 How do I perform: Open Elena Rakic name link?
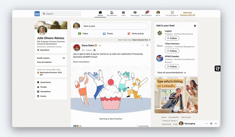click(x=88, y=45)
